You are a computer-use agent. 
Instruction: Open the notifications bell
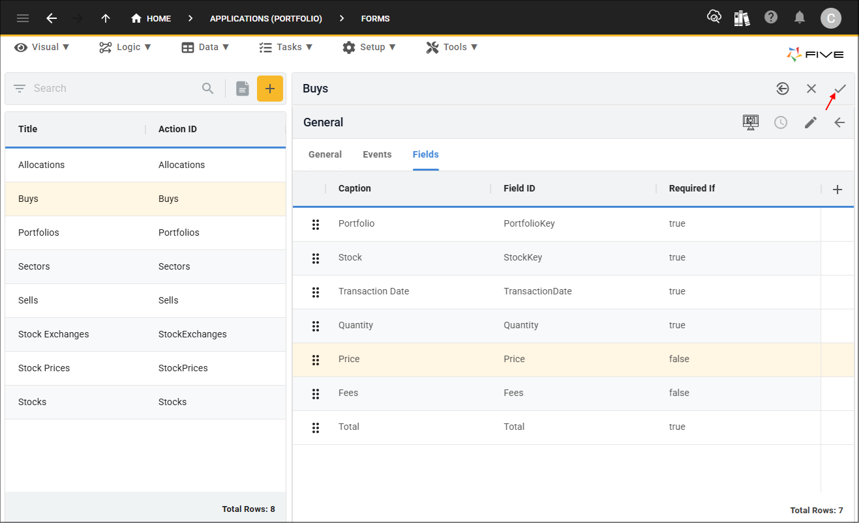[800, 18]
